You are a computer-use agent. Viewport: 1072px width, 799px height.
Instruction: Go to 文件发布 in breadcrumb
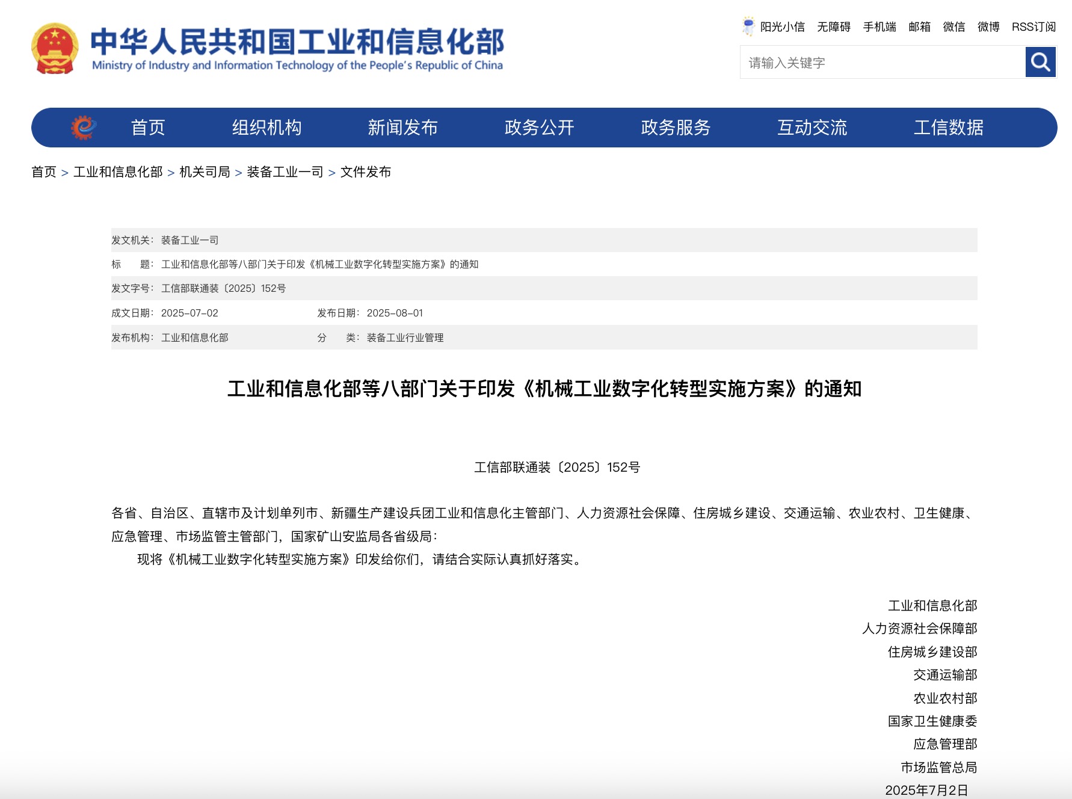pyautogui.click(x=366, y=172)
